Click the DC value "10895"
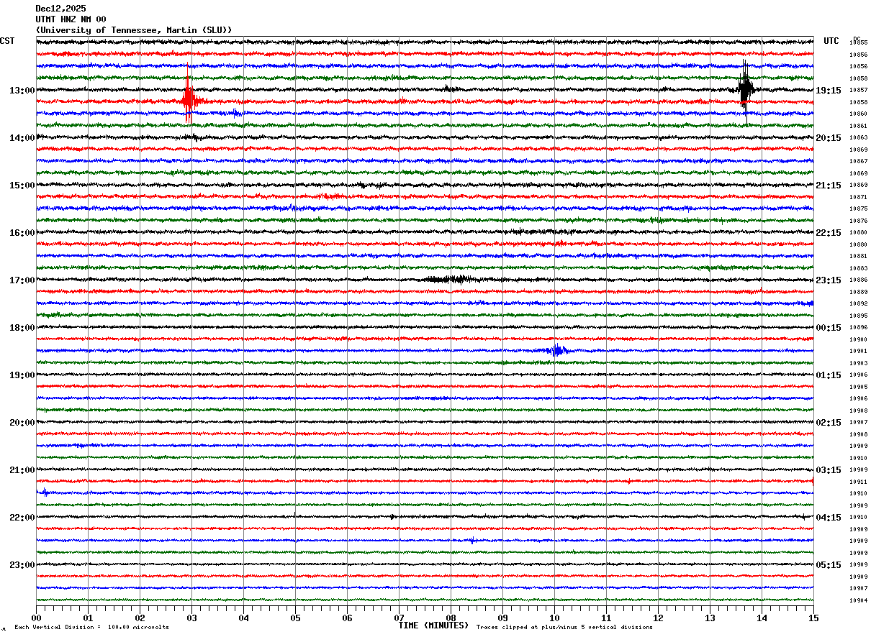 [858, 316]
